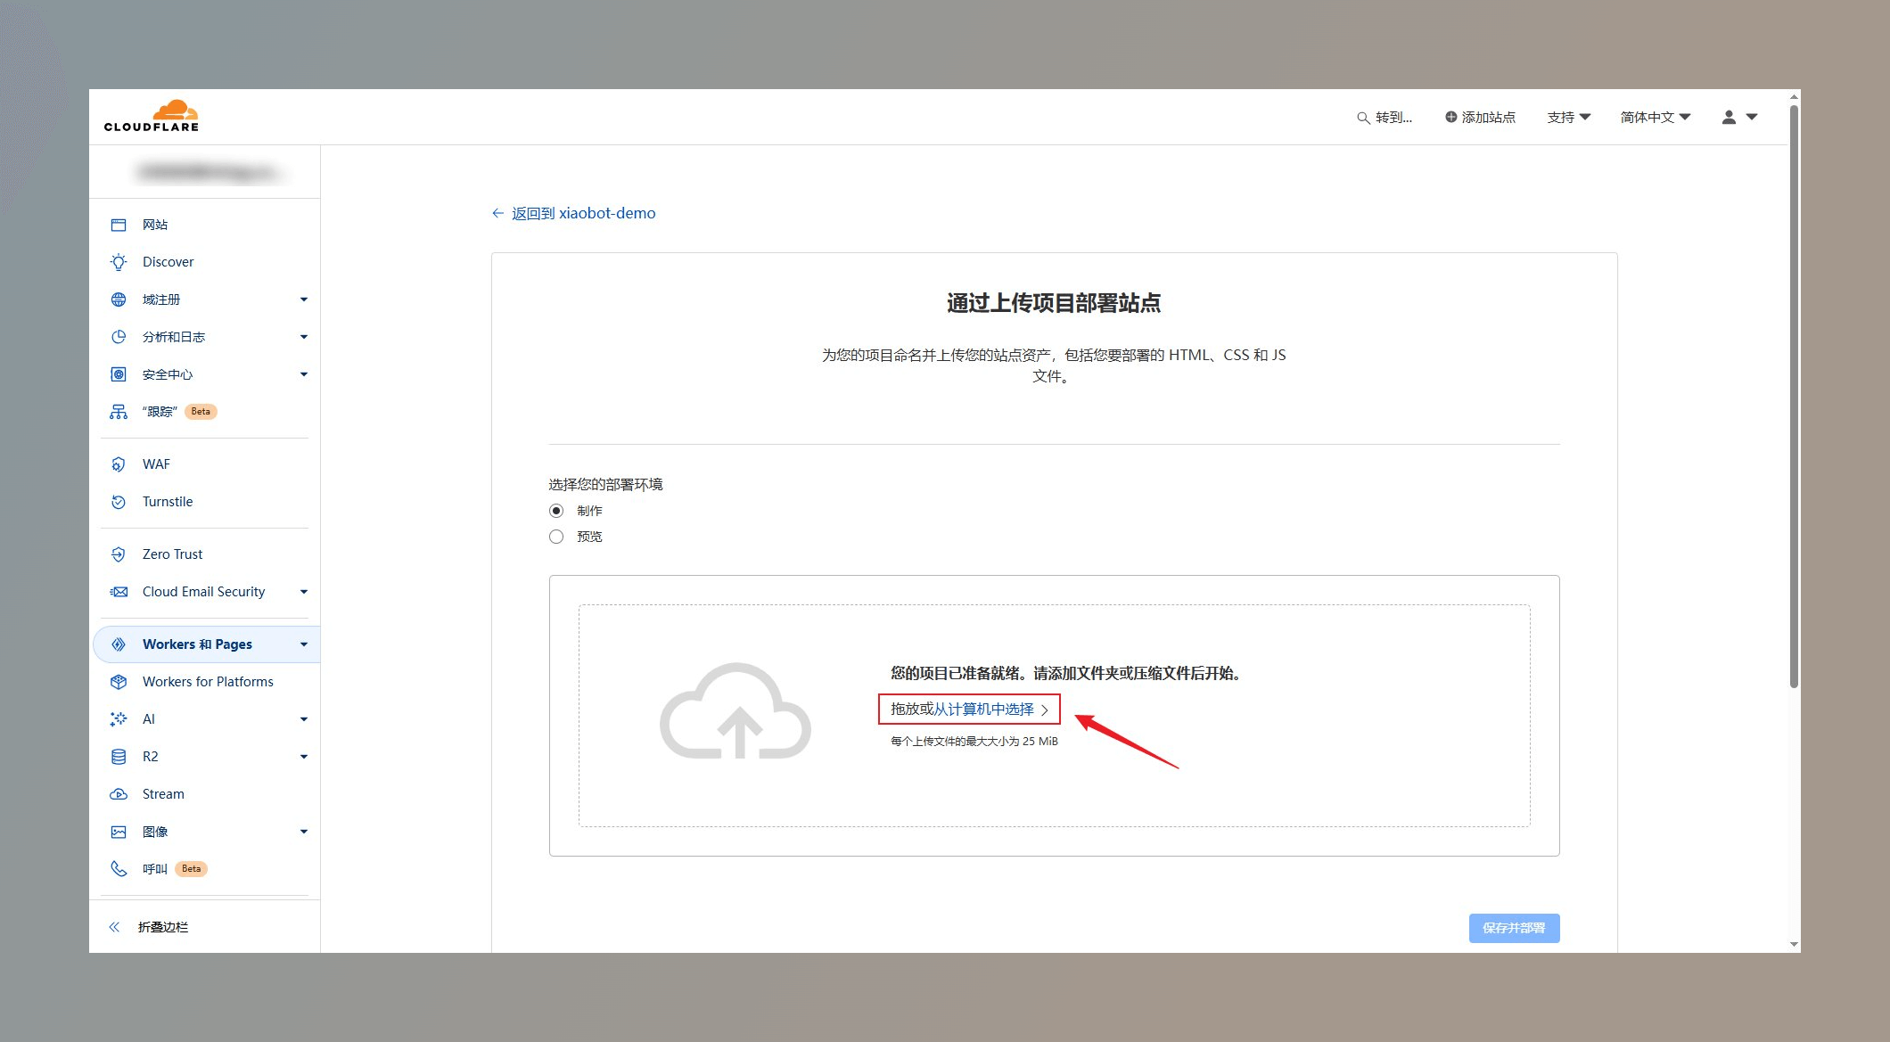Viewport: 1890px width, 1042px height.
Task: Click the scrollbar up arrow
Action: coord(1794,95)
